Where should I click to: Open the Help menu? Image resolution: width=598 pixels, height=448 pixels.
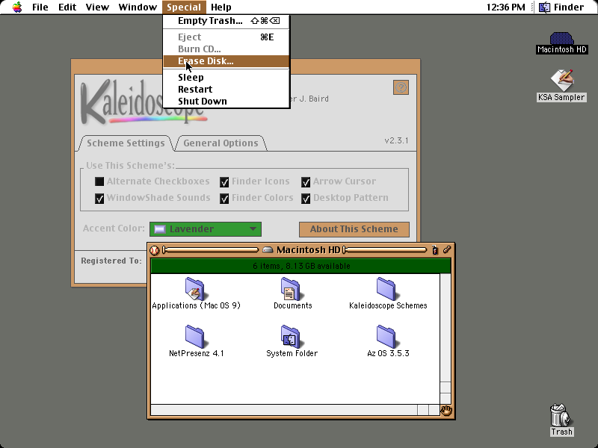coord(221,7)
